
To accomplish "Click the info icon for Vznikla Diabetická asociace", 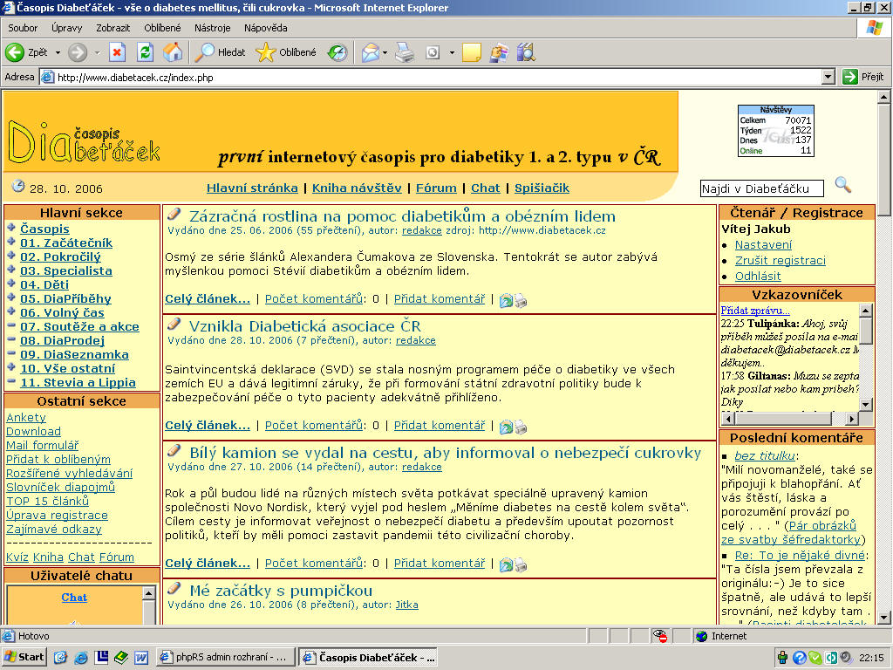I will pyautogui.click(x=506, y=427).
